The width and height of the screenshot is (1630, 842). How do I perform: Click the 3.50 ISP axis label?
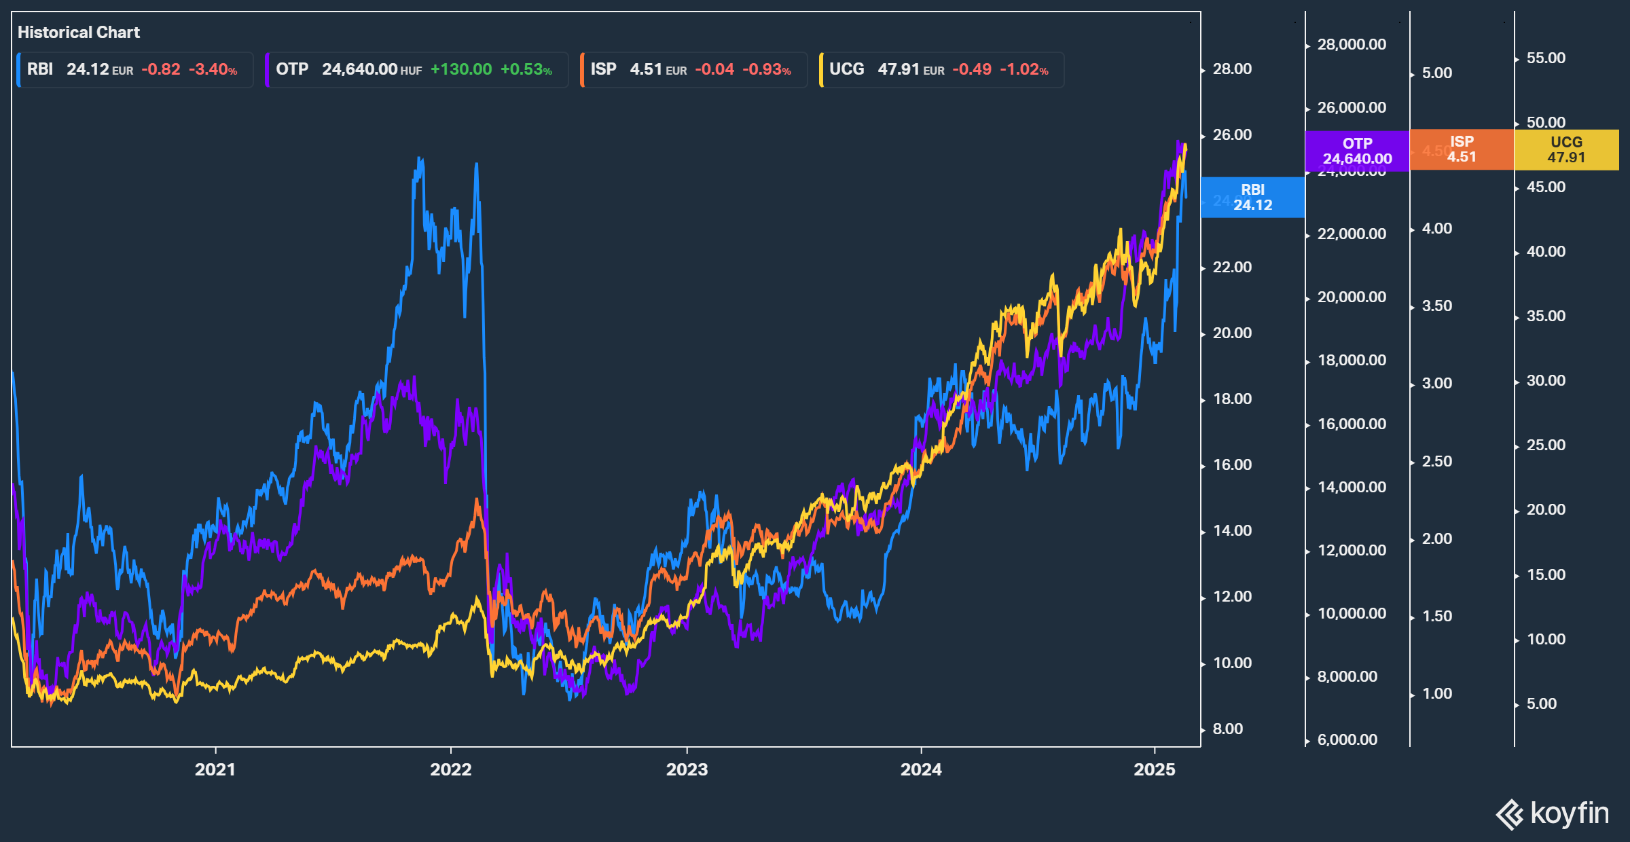click(1437, 306)
